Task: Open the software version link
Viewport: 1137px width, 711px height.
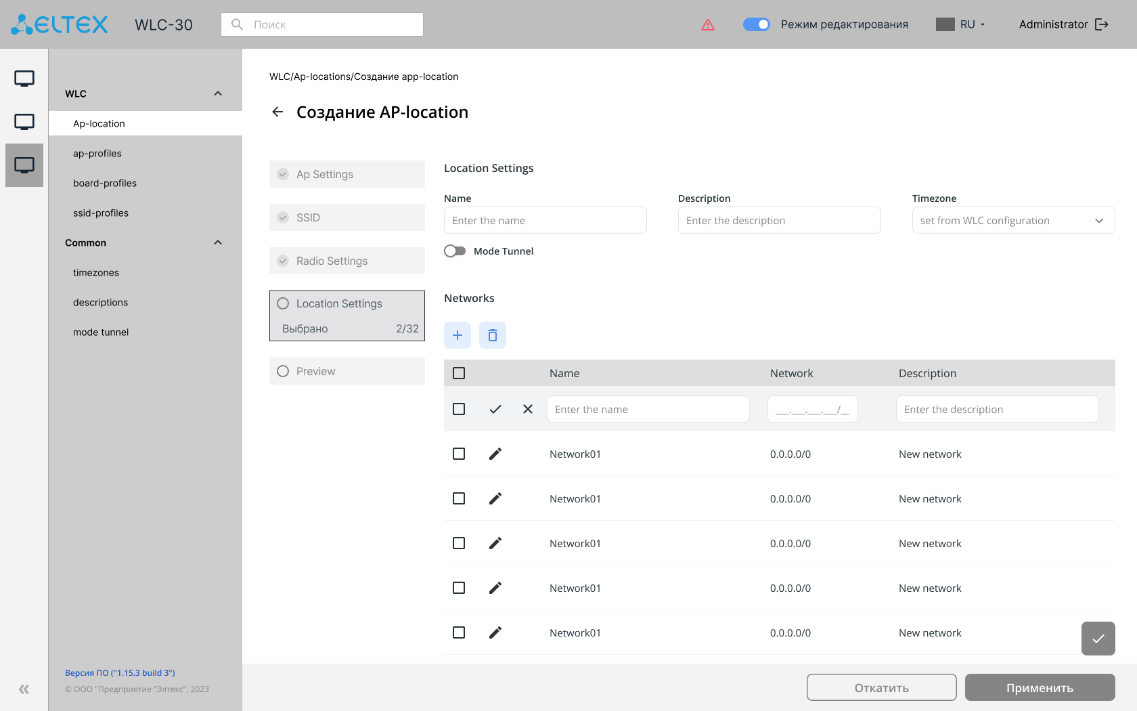Action: coord(120,672)
